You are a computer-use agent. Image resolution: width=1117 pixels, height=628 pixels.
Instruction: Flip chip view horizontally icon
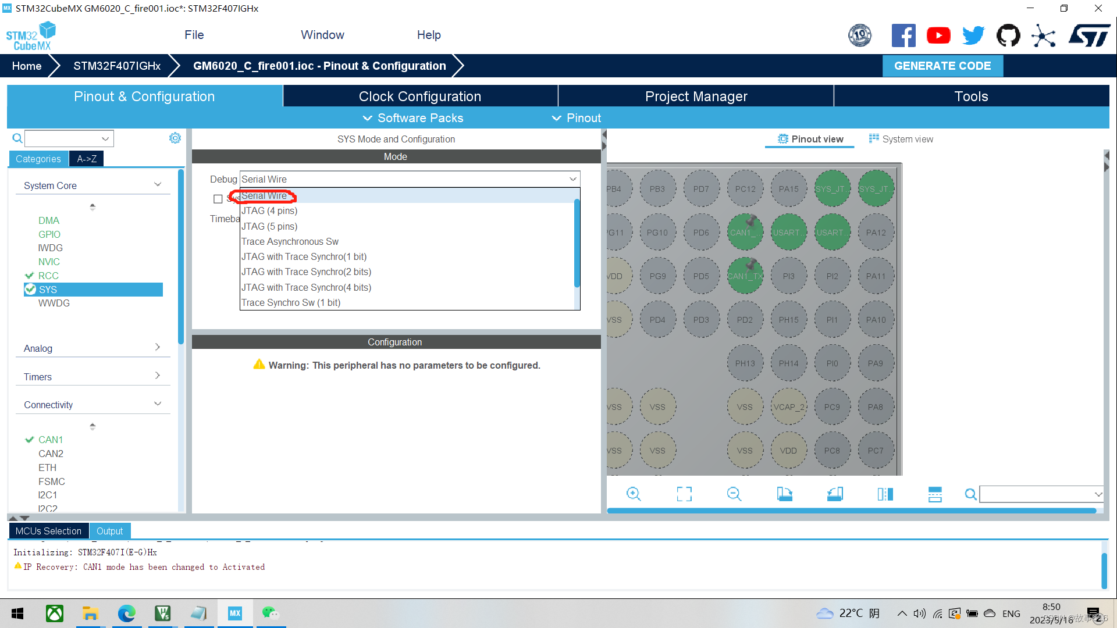point(885,494)
